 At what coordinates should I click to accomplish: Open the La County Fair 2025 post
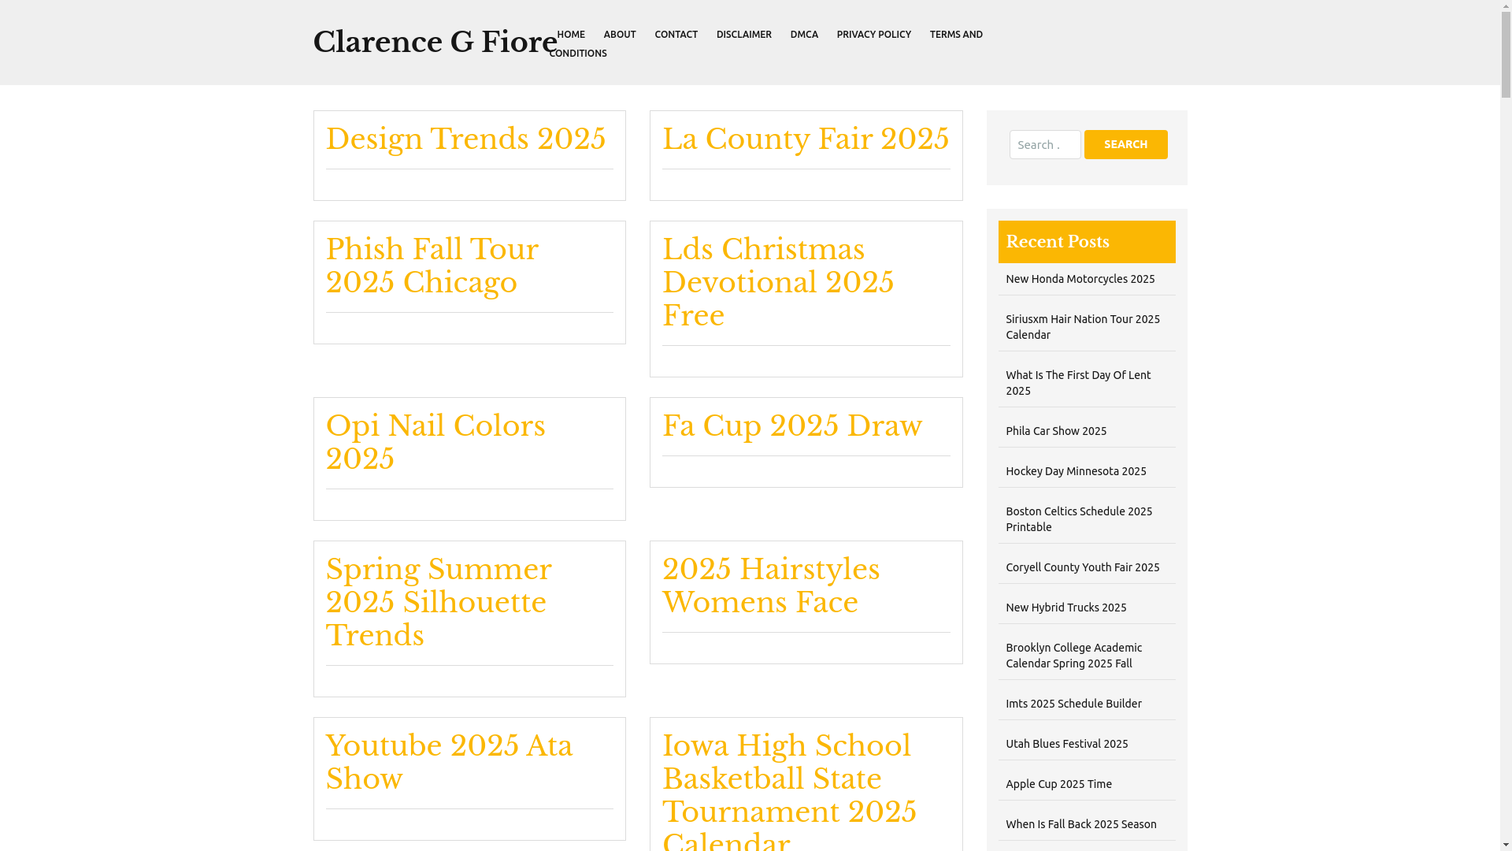click(806, 139)
